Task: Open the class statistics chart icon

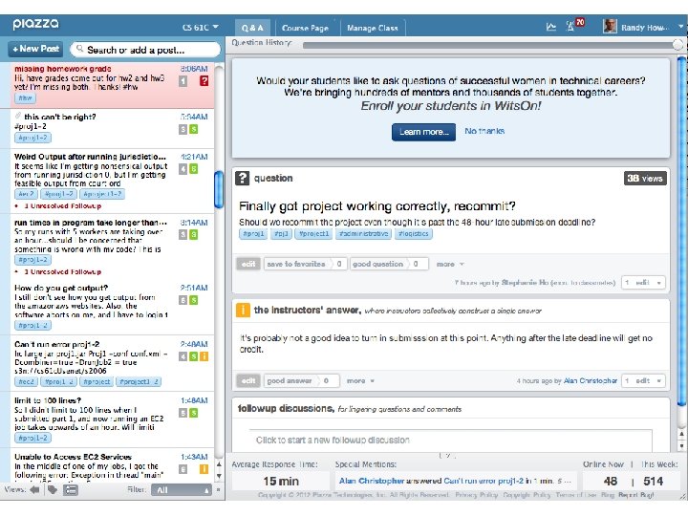Action: 551,27
